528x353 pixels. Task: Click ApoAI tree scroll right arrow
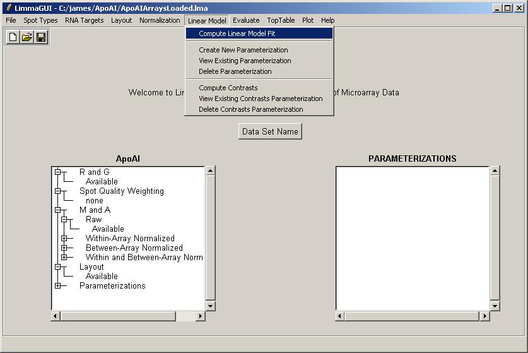click(x=201, y=316)
